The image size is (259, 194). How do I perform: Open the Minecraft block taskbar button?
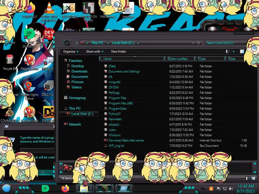click(105, 188)
